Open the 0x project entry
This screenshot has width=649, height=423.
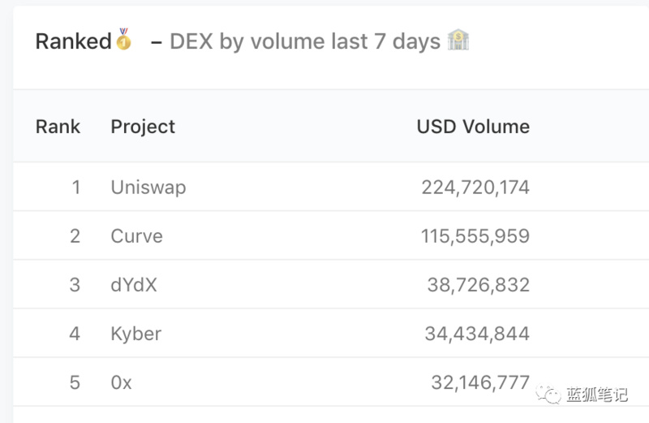121,382
